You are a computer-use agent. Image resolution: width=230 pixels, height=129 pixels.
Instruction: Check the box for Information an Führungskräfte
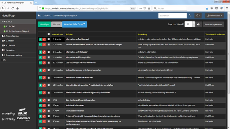(x=49, y=57)
